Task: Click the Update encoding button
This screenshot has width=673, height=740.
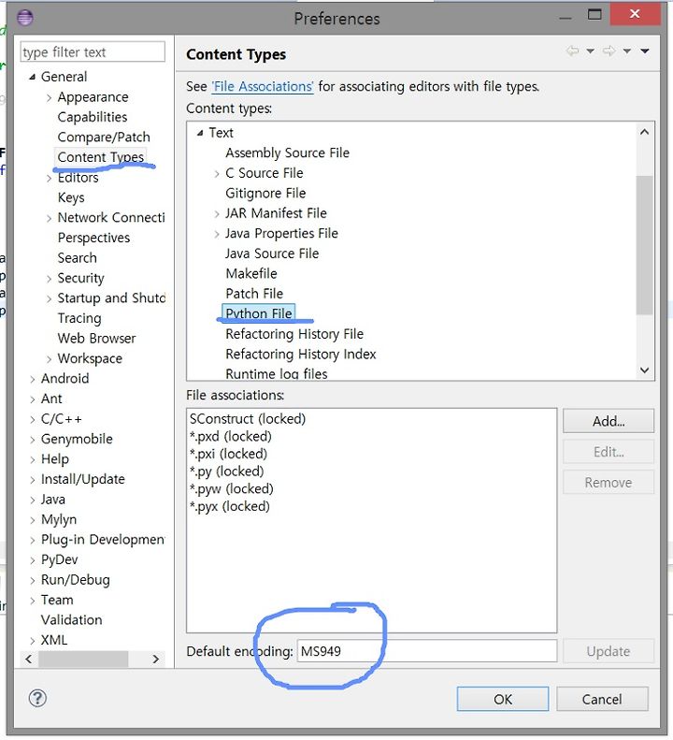Action: [609, 651]
